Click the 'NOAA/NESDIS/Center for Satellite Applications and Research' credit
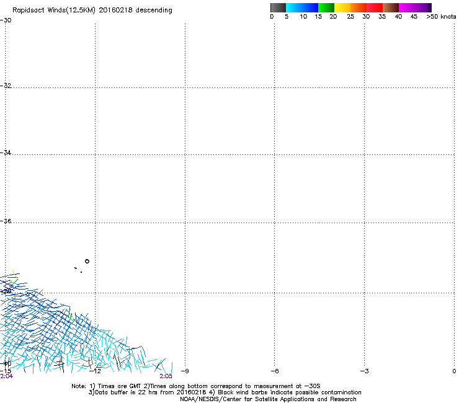This screenshot has height=403, width=459. click(268, 399)
